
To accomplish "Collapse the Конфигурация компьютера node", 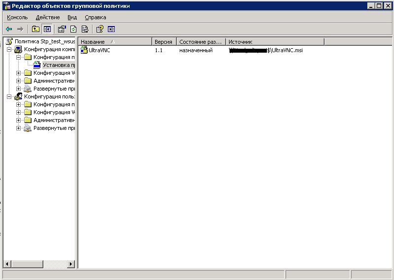I will pyautogui.click(x=9, y=50).
